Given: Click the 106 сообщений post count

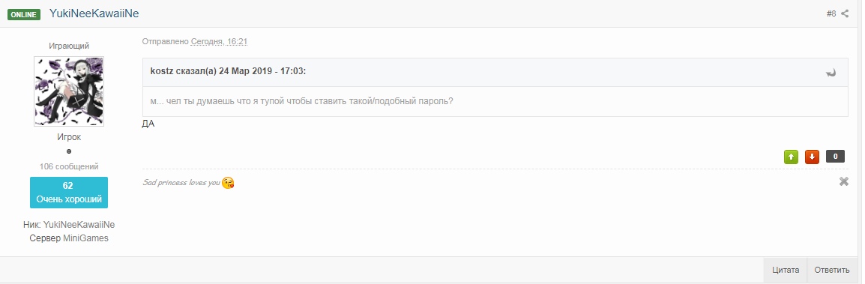Looking at the screenshot, I should [69, 166].
